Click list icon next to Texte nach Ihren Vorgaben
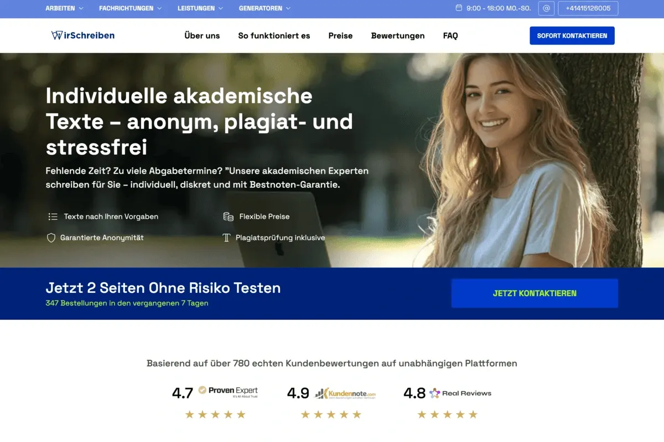 pos(53,217)
